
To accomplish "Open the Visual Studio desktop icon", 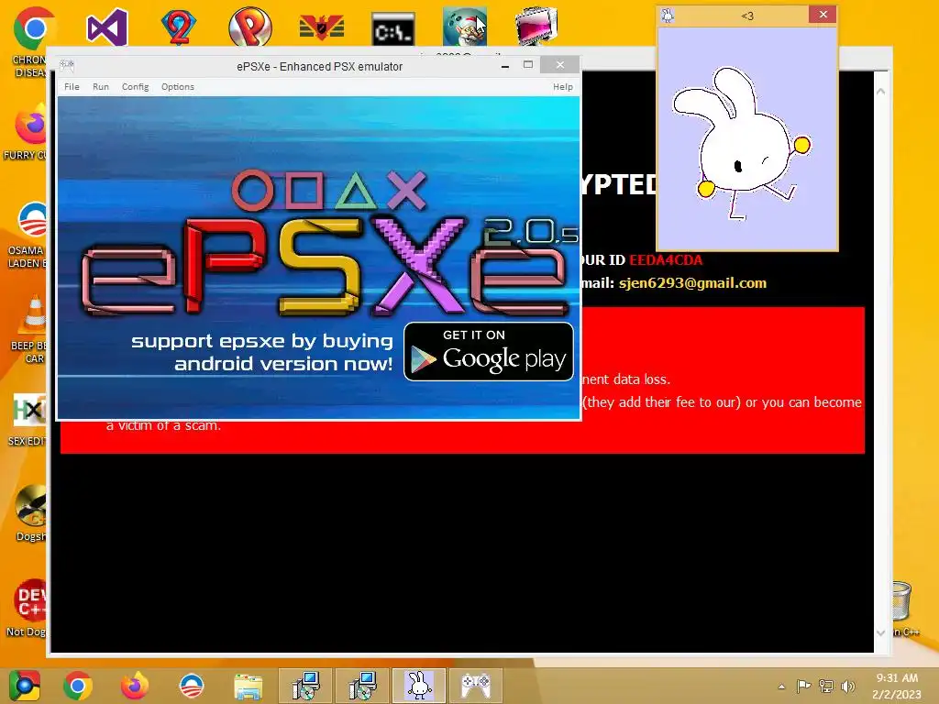I will click(x=107, y=27).
